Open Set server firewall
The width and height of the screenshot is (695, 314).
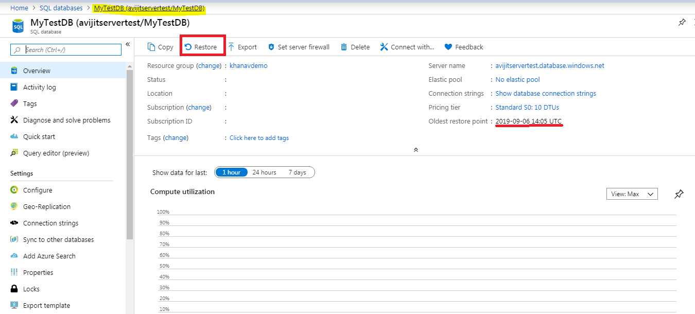coord(299,47)
